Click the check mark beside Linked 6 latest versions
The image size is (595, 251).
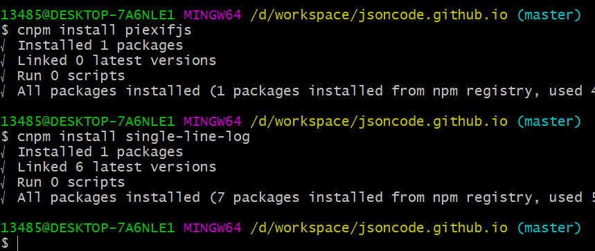(x=2, y=167)
